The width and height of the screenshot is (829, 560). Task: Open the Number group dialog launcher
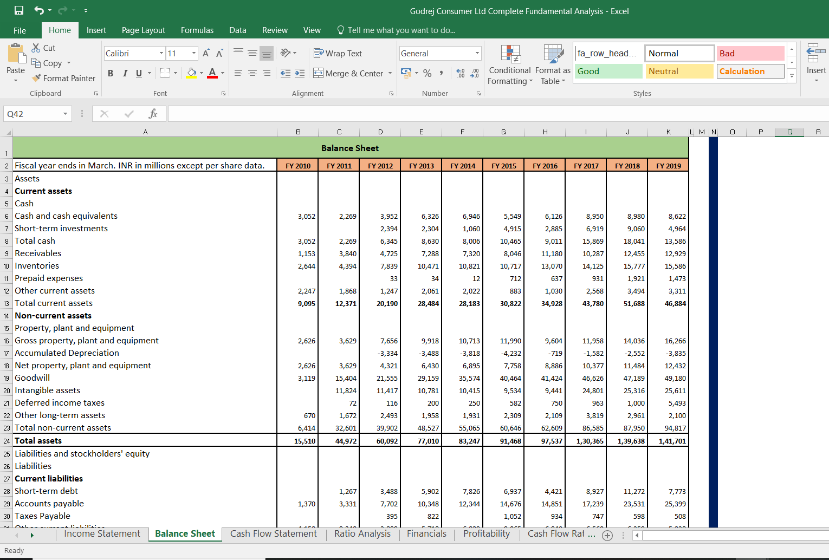tap(478, 94)
